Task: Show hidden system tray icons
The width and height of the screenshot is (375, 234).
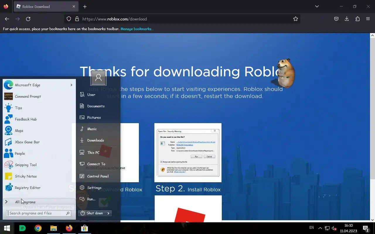Action: click(x=320, y=228)
